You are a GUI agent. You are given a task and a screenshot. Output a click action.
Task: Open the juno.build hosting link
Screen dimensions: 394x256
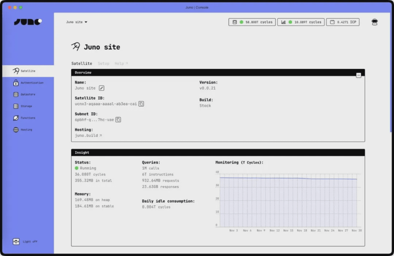point(88,135)
